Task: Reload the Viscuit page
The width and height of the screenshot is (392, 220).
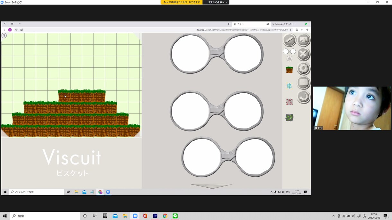Action: point(297,30)
